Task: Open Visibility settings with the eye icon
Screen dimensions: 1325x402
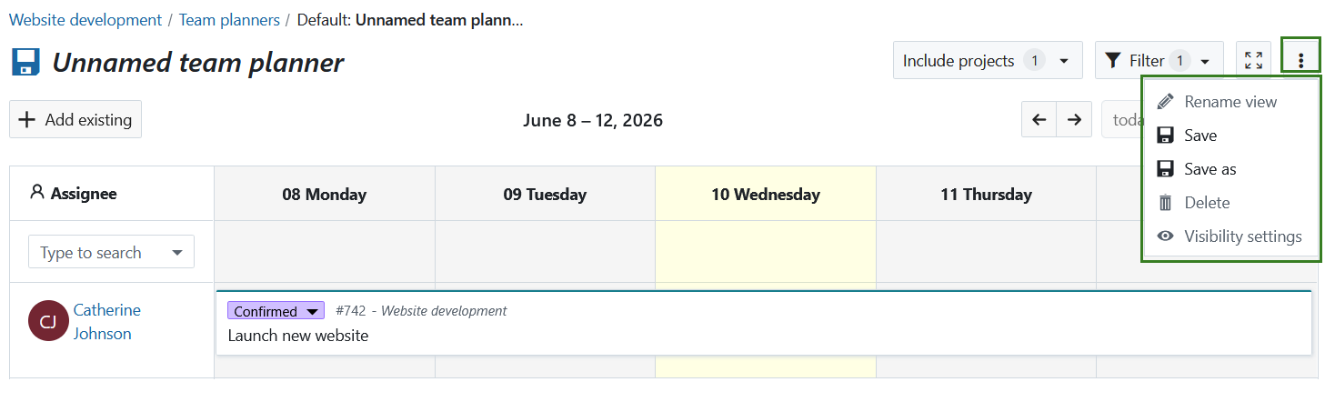Action: pyautogui.click(x=1230, y=236)
